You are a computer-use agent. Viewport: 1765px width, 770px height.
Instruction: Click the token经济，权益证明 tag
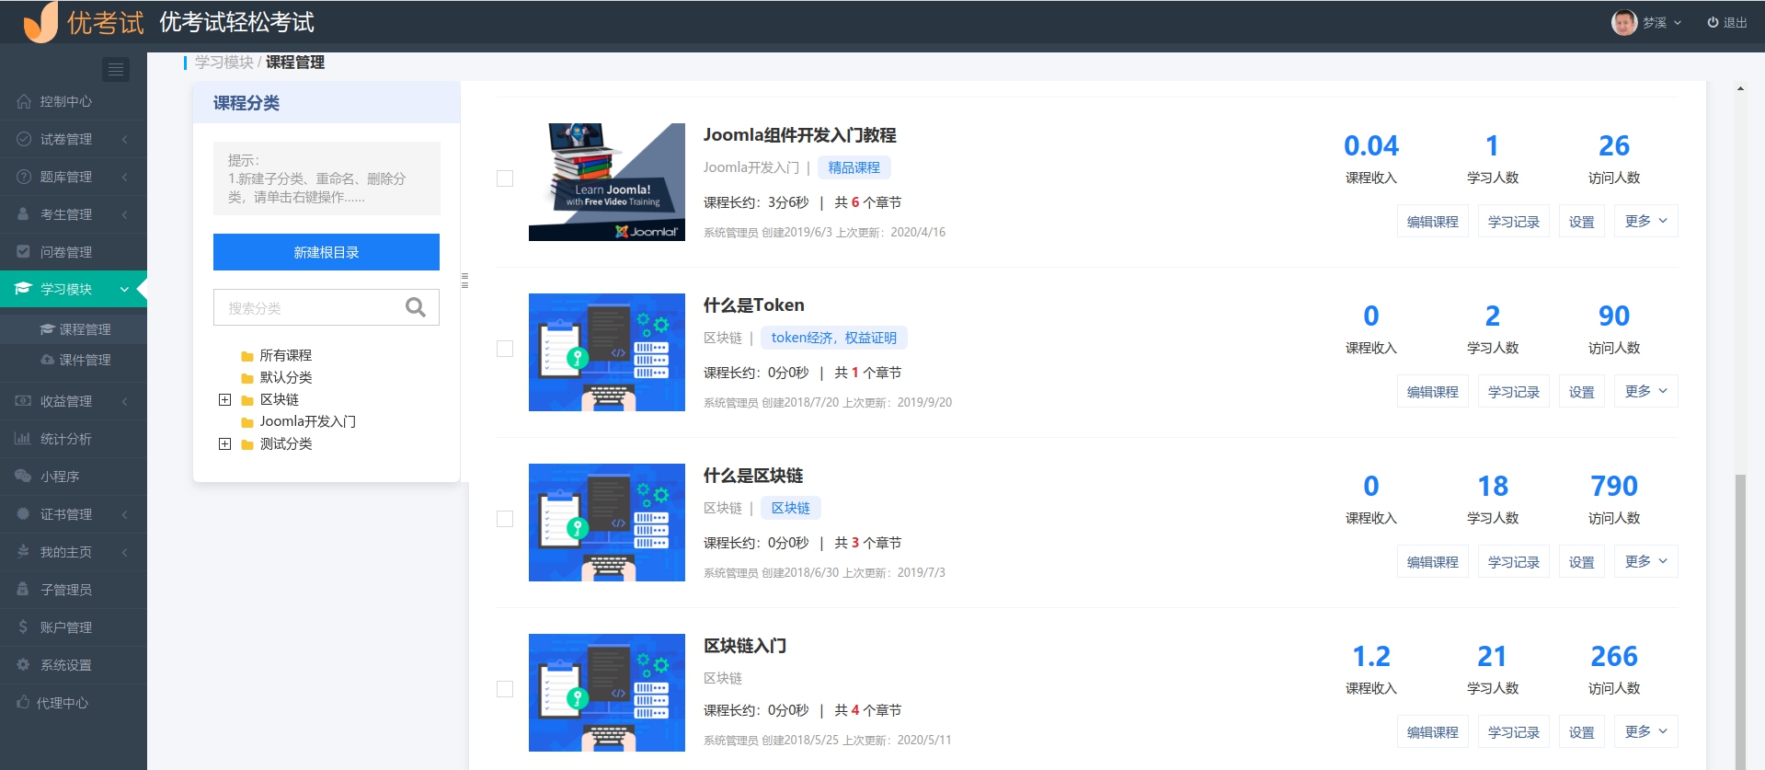pyautogui.click(x=834, y=338)
